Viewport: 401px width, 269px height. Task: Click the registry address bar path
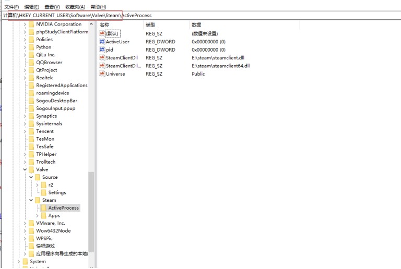coord(77,15)
